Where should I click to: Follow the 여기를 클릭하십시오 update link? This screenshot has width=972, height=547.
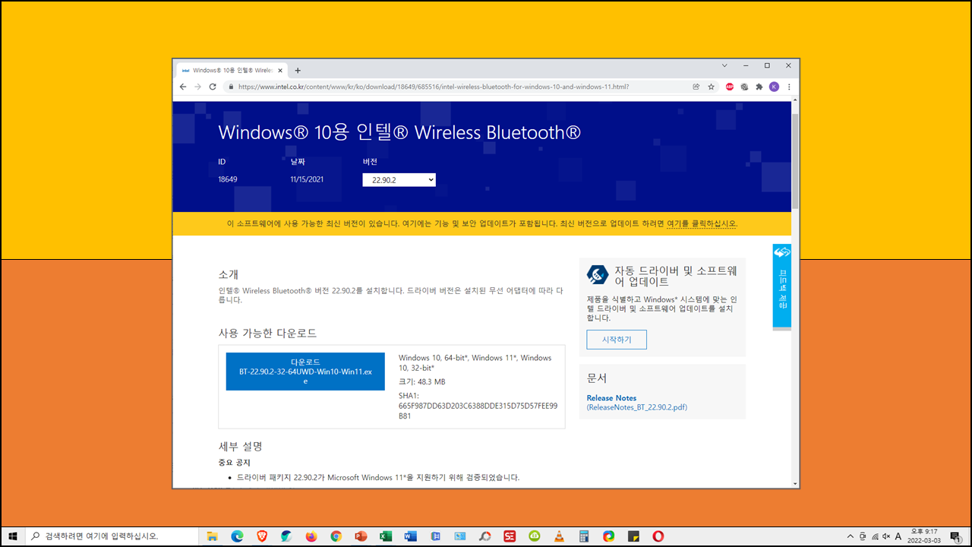point(702,224)
